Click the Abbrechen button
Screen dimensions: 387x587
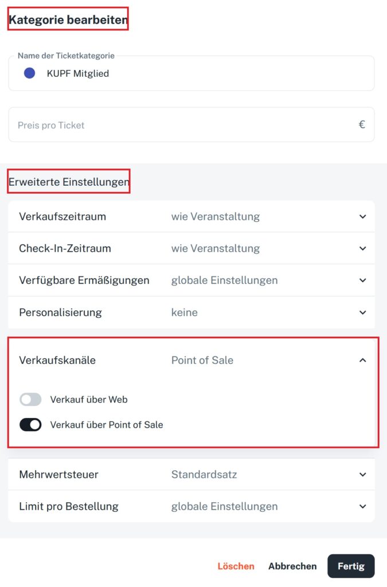292,566
